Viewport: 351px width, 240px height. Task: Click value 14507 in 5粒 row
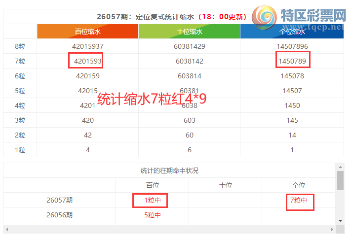click(292, 91)
